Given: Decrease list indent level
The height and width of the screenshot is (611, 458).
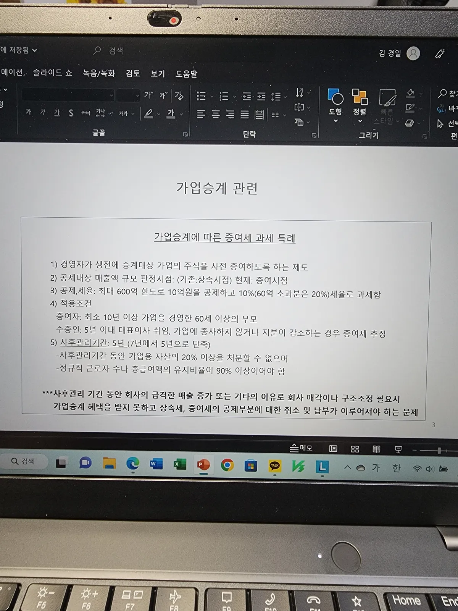Looking at the screenshot, I should (247, 96).
